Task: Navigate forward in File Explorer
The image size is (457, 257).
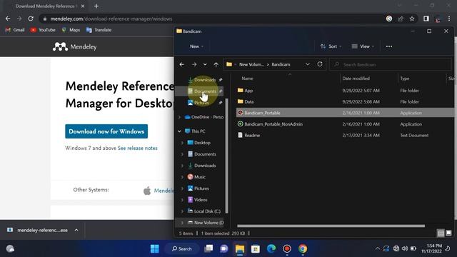Action: tap(194, 64)
